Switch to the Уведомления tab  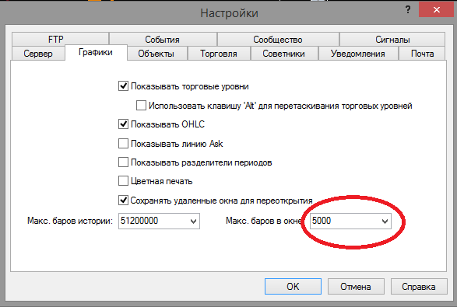tap(358, 54)
